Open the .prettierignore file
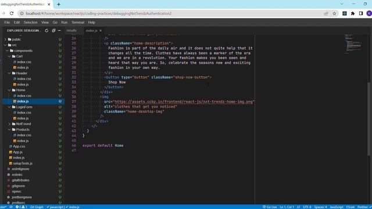The height and width of the screenshot is (209, 372). click(x=22, y=197)
